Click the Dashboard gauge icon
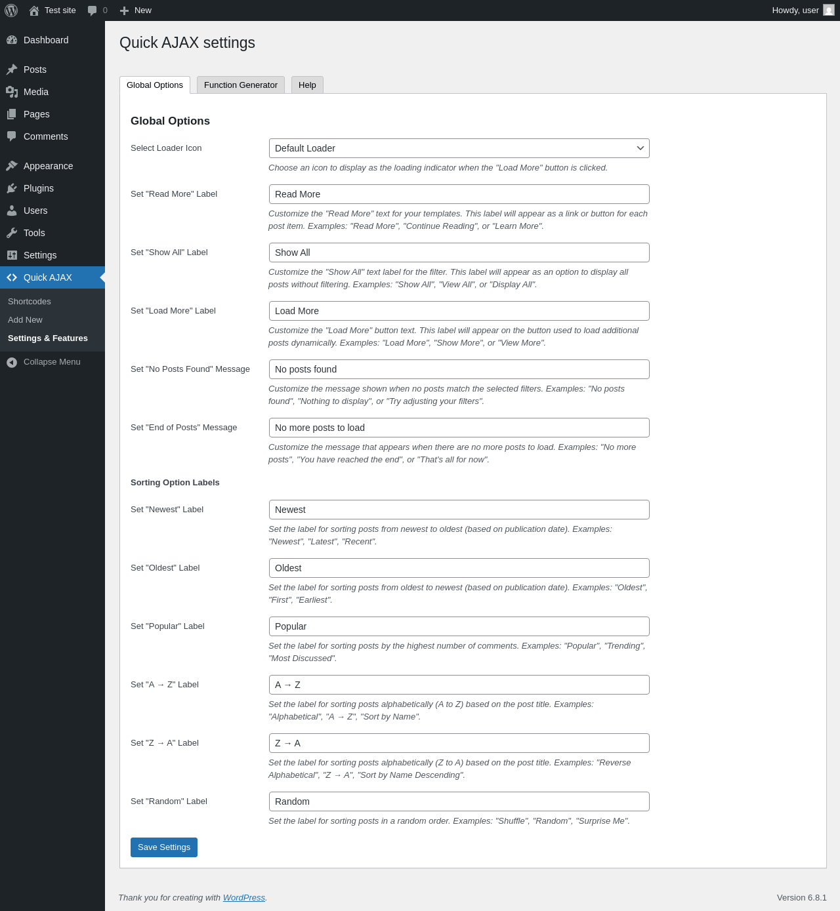 coord(12,40)
